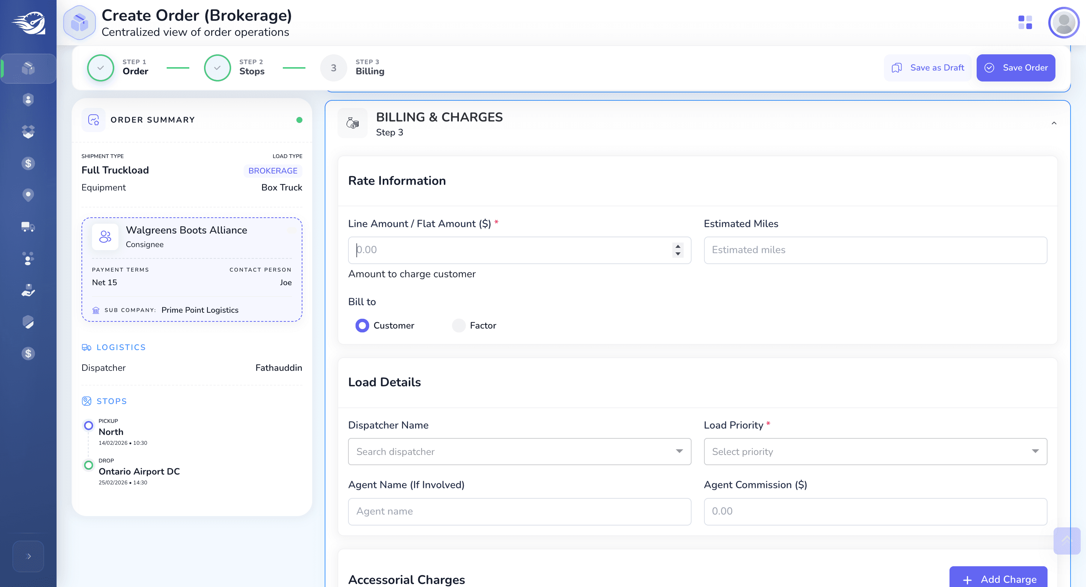Open the truck sidebar icon

point(28,227)
